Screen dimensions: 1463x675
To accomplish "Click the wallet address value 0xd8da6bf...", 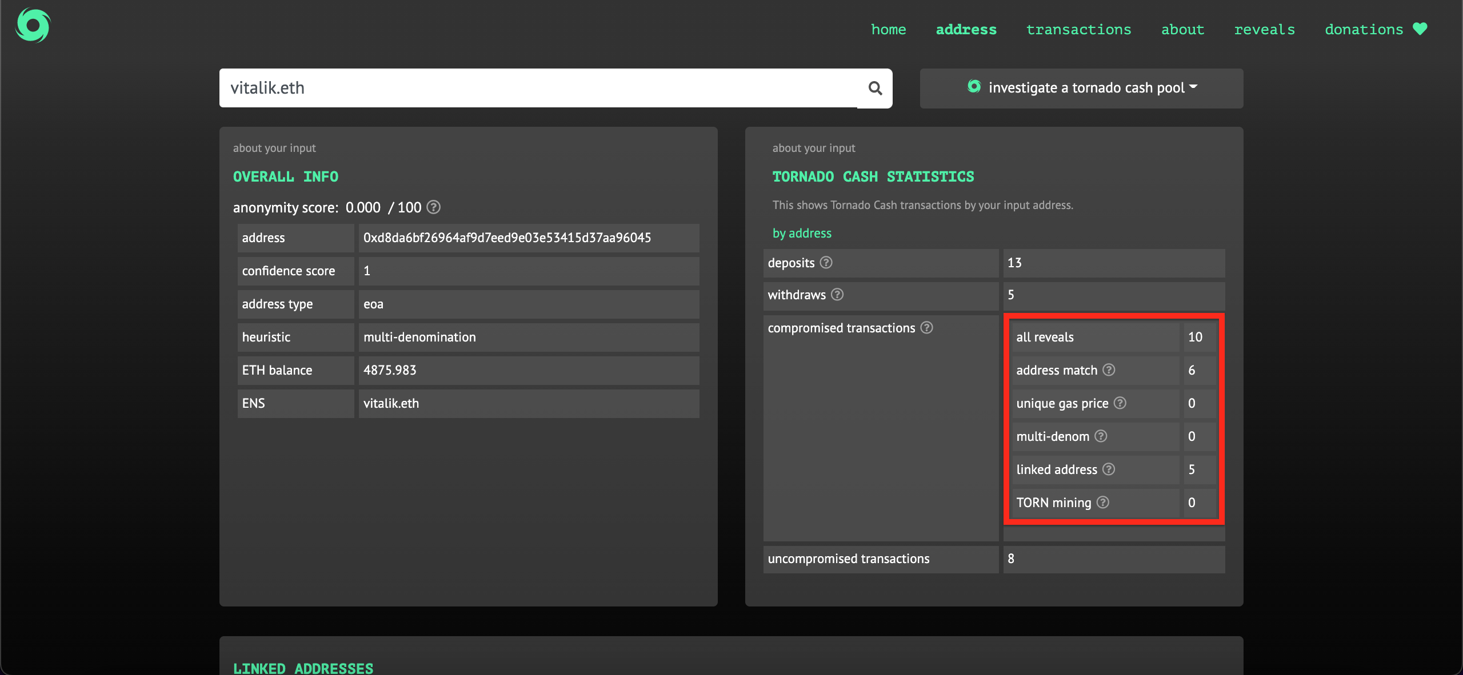I will point(507,238).
